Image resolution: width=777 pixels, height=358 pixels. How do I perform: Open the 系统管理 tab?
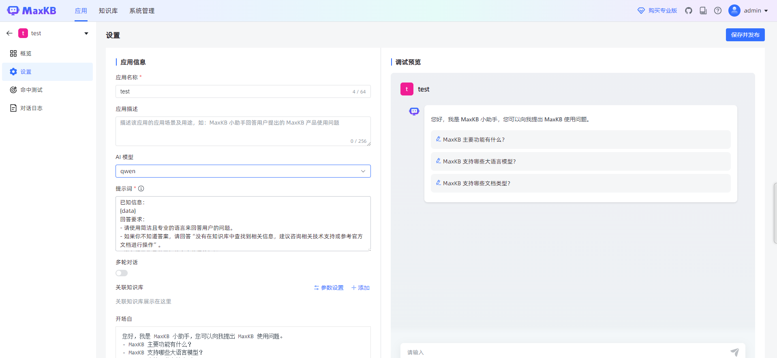[x=142, y=11]
